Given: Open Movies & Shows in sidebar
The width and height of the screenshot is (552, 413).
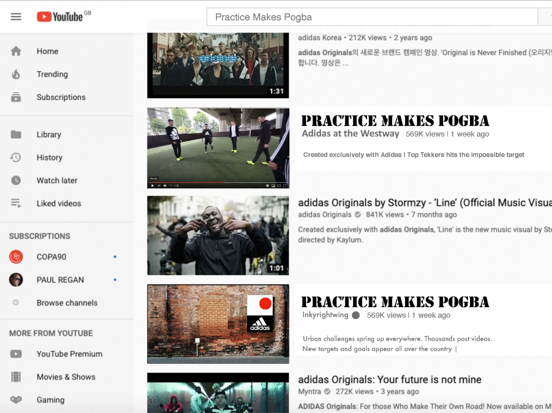Looking at the screenshot, I should [66, 377].
